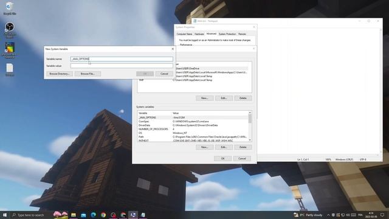Click Delete under user variables
The height and width of the screenshot is (219, 389).
(243, 99)
